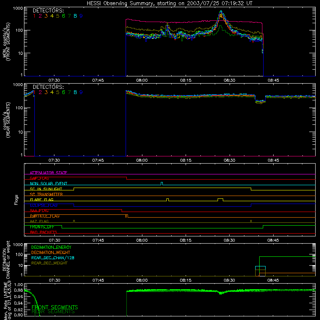
Task: Click the livetime dip in the bottom plot
Action: click(x=221, y=293)
